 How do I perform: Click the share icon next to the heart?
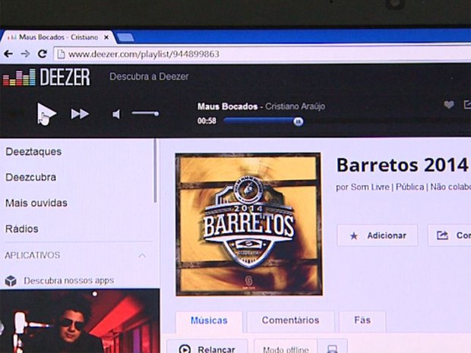tap(467, 105)
